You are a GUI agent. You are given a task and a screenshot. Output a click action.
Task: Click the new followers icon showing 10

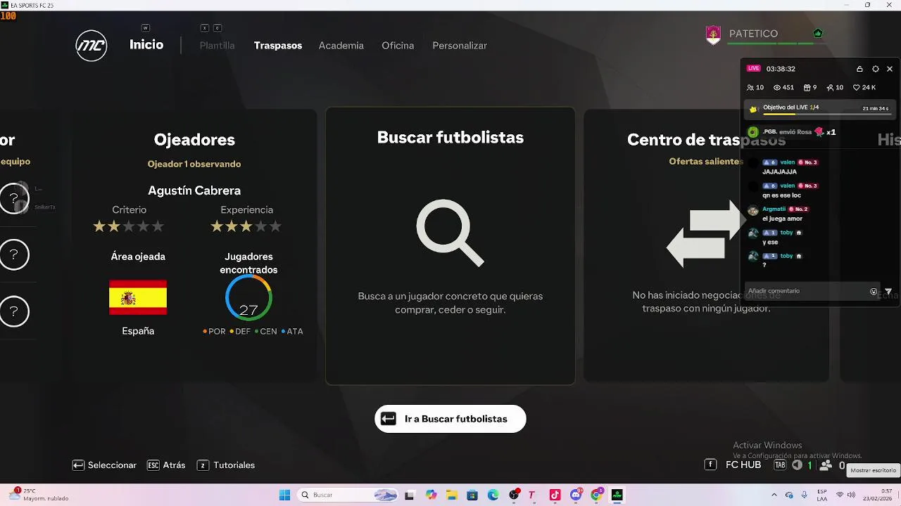point(835,88)
